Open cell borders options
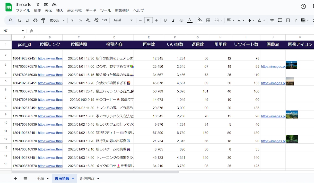This screenshot has width=314, height=183. click(x=208, y=20)
